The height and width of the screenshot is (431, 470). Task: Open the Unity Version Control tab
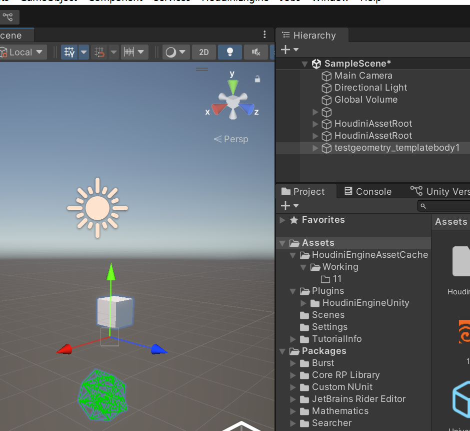click(x=440, y=191)
